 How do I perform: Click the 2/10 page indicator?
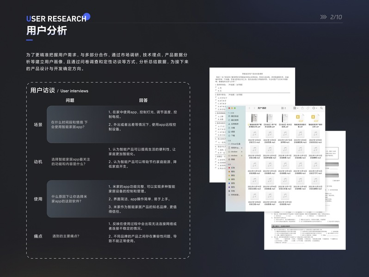[x=336, y=17]
